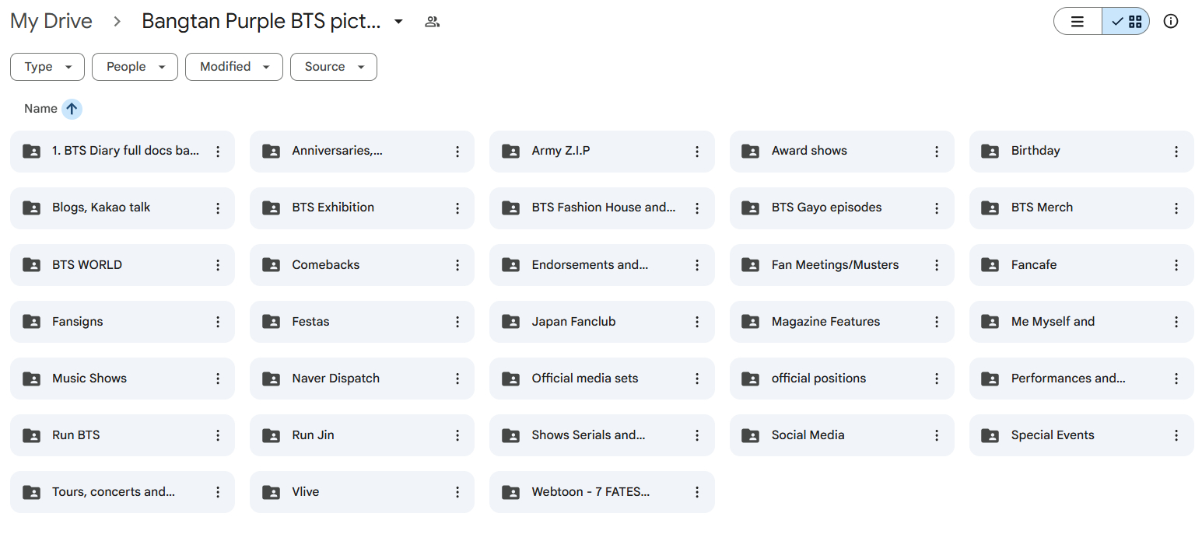Expand the Type filter dropdown
The image size is (1202, 534).
click(x=47, y=67)
